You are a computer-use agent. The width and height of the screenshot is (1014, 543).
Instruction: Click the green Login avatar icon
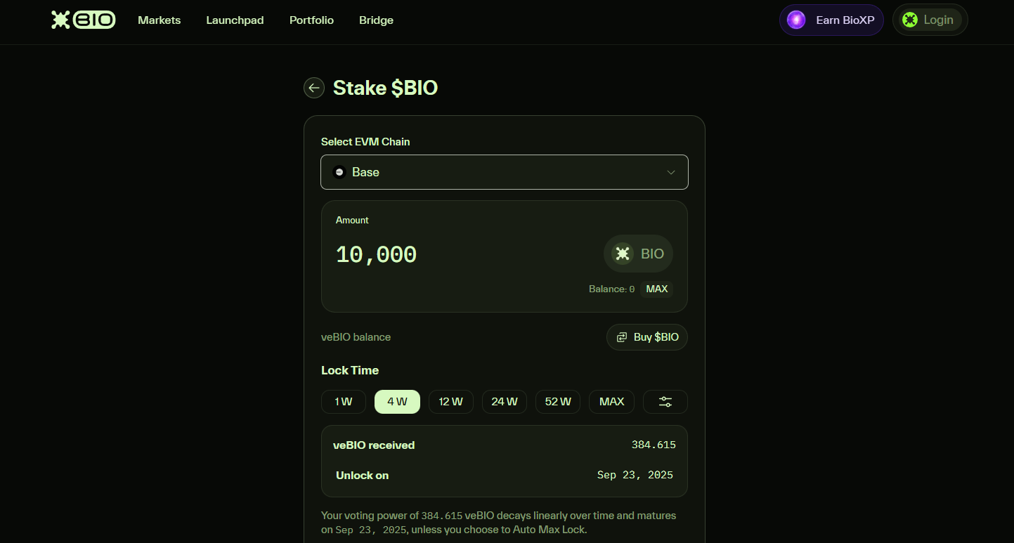(x=910, y=20)
